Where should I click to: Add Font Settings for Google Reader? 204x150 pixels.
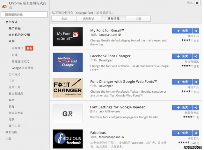pyautogui.click(x=182, y=108)
